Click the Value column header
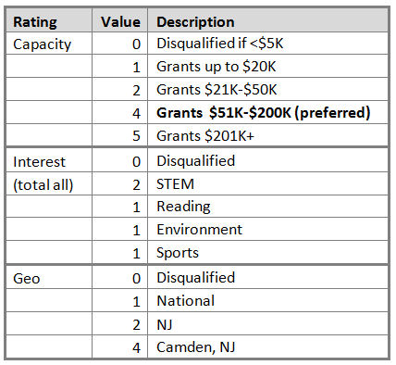The height and width of the screenshot is (365, 396). pos(120,22)
